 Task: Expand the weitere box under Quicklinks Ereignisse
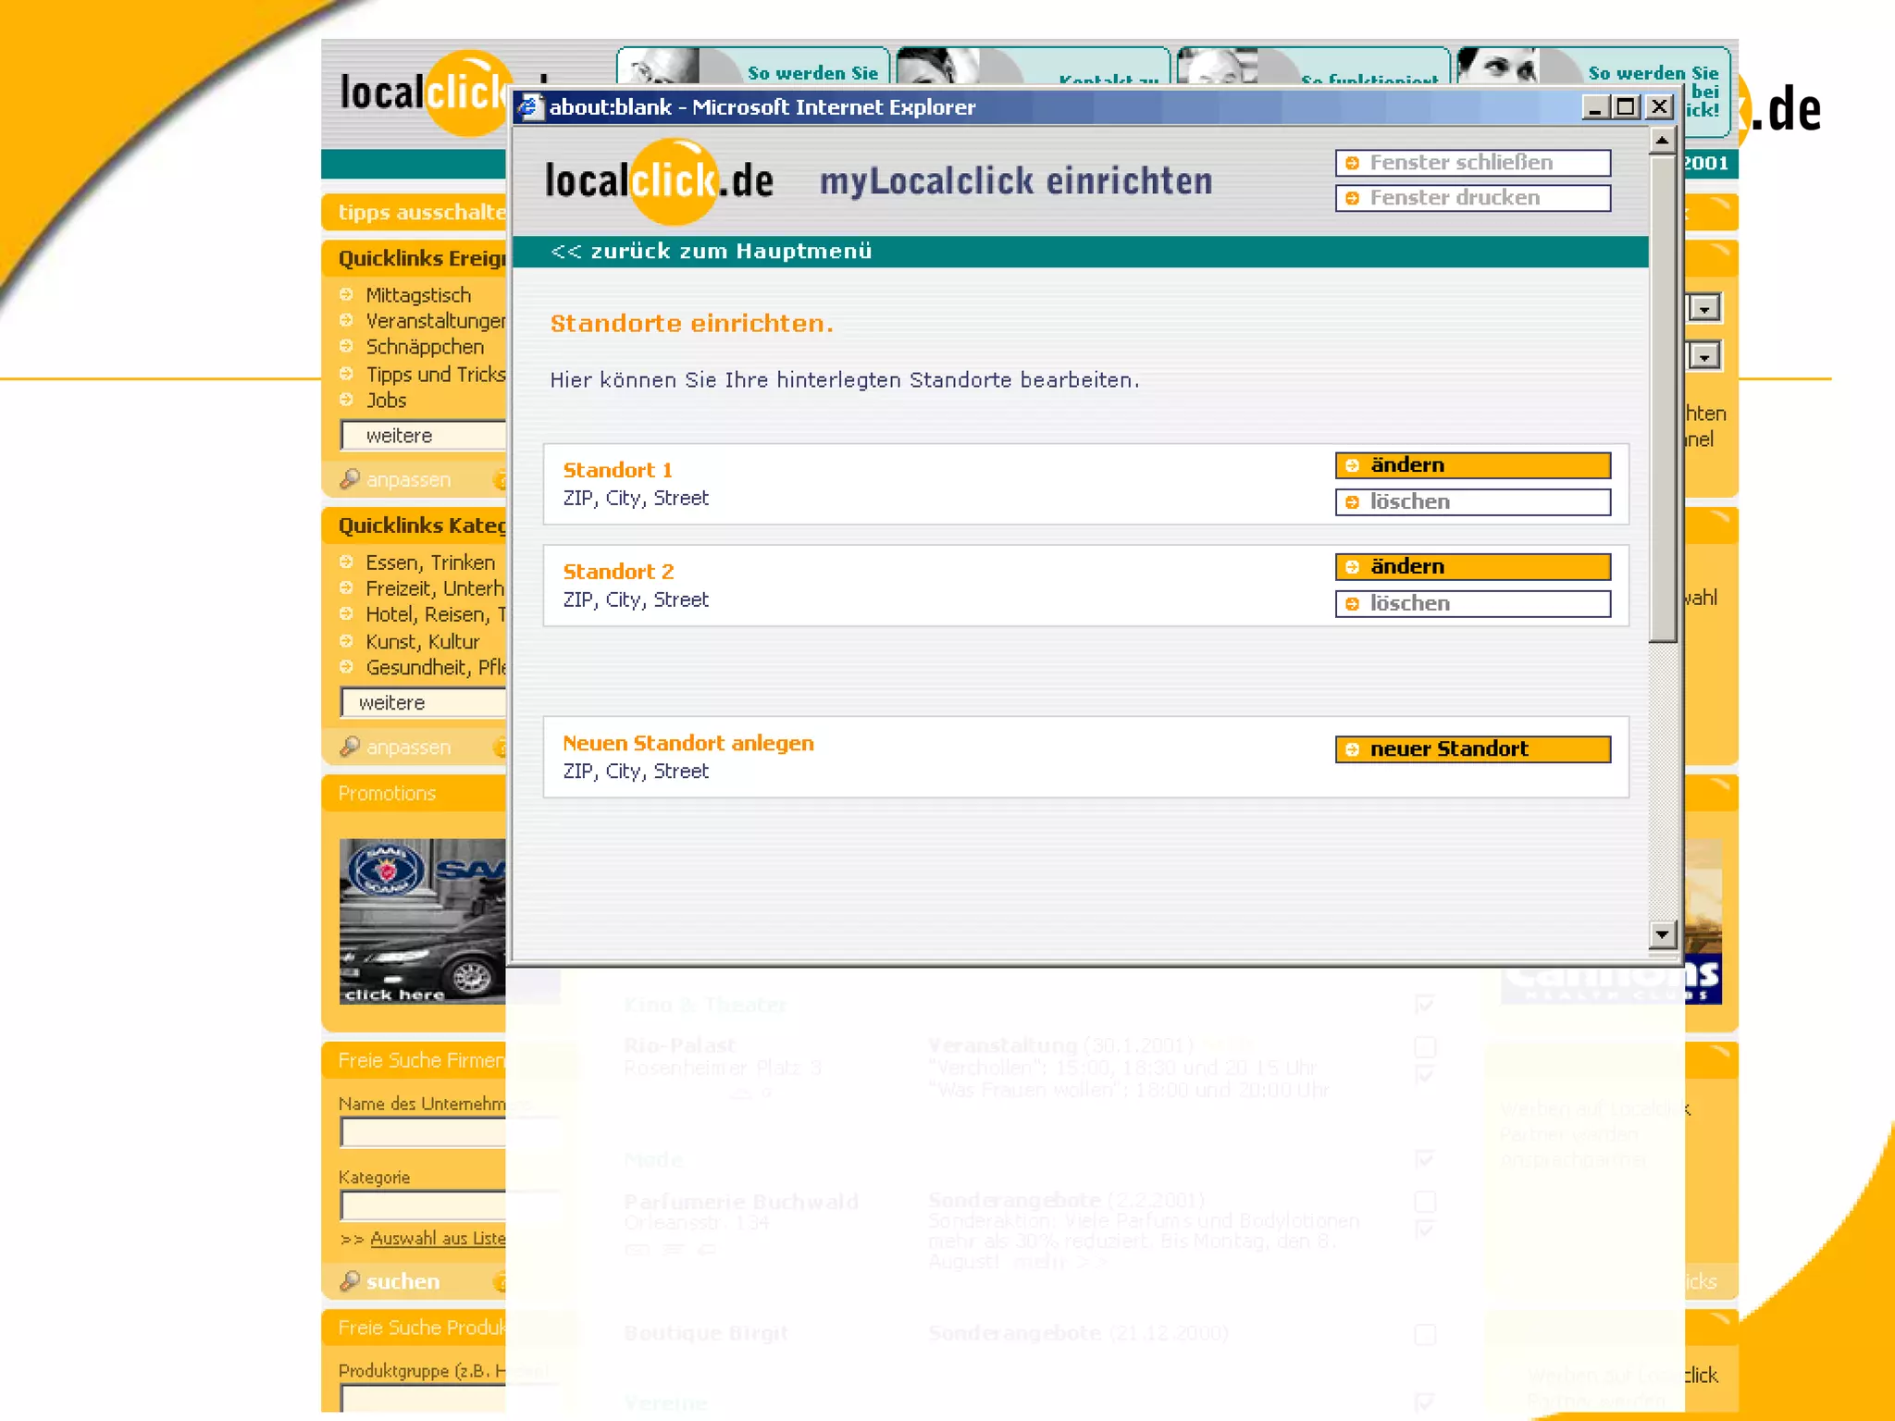(424, 436)
